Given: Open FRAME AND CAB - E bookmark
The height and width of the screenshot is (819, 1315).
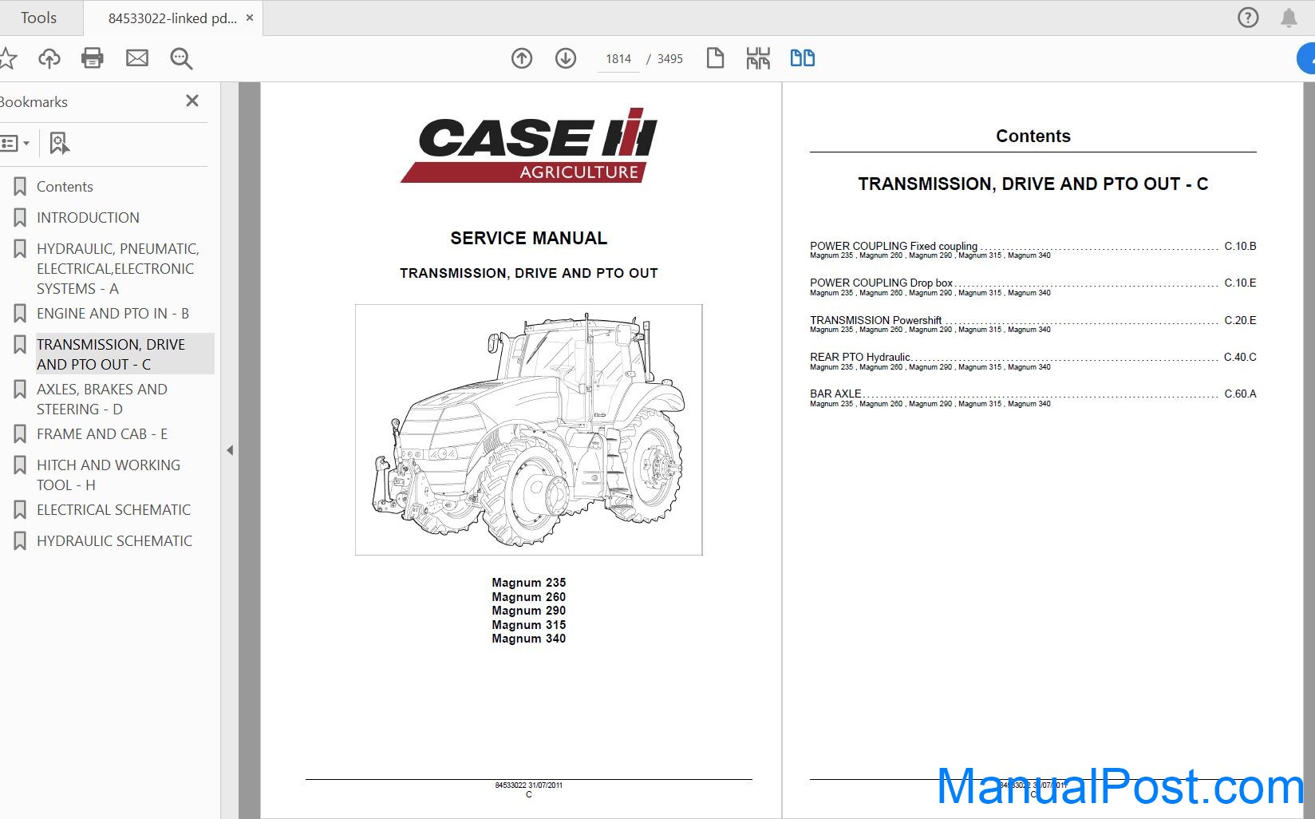Looking at the screenshot, I should point(102,434).
